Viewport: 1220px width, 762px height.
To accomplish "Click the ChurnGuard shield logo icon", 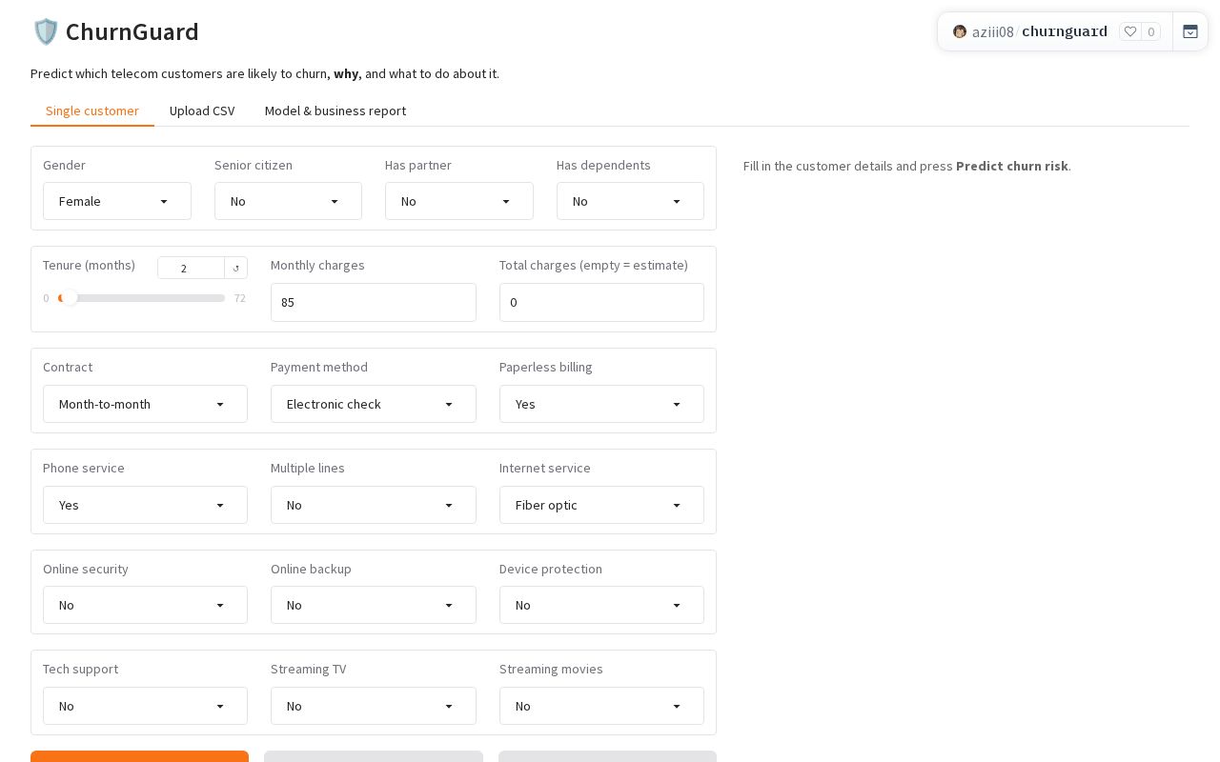I will click(45, 31).
